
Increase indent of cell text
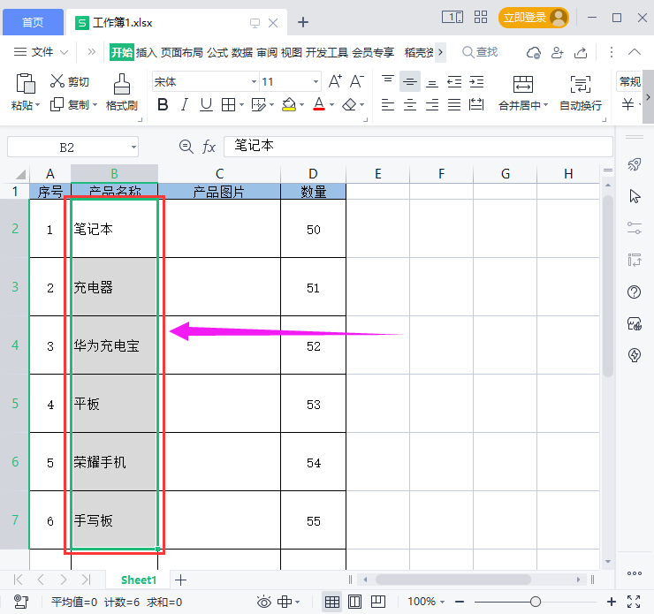tap(476, 81)
